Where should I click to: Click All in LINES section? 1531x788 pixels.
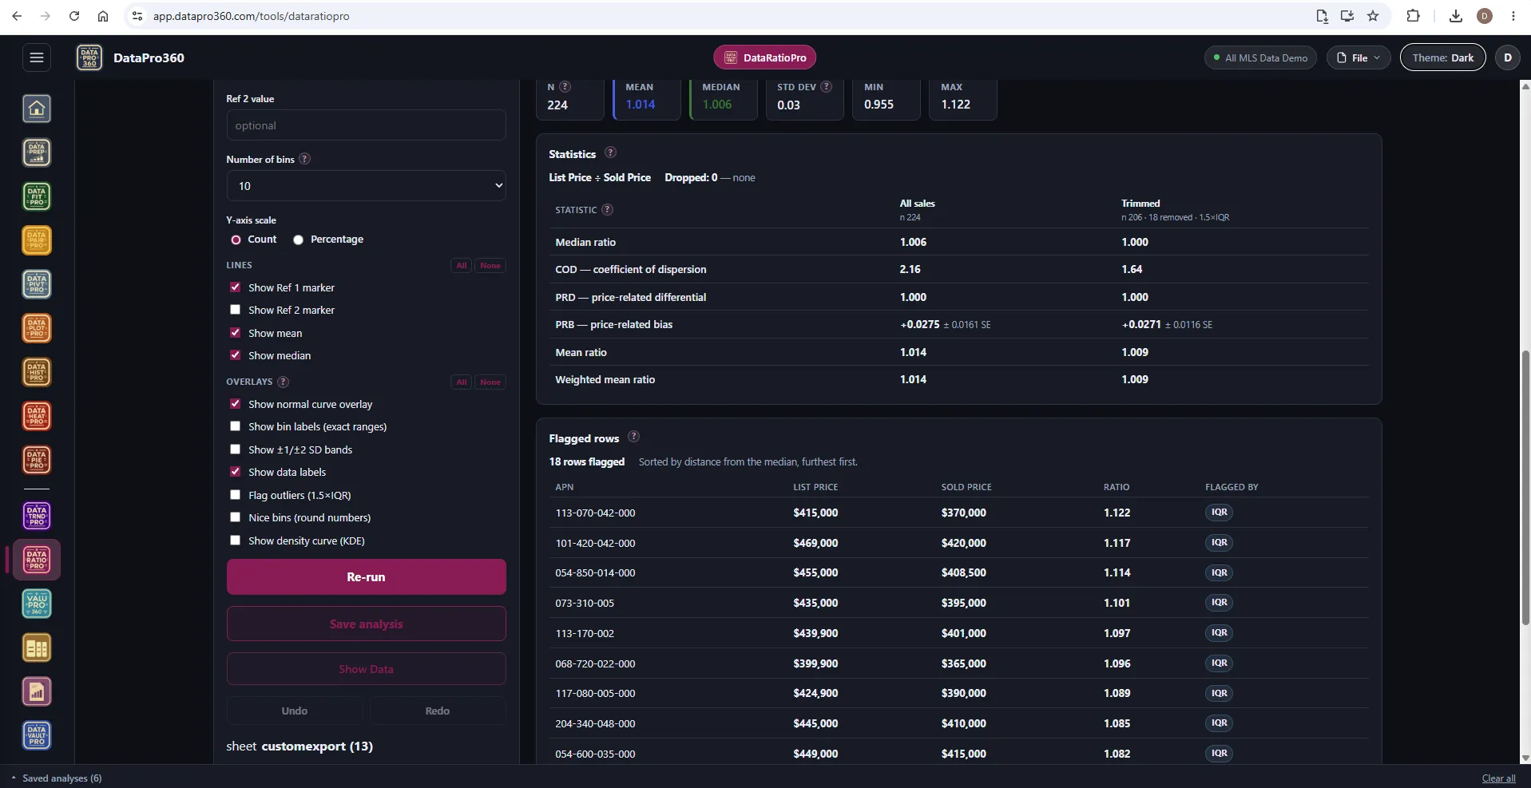click(462, 265)
